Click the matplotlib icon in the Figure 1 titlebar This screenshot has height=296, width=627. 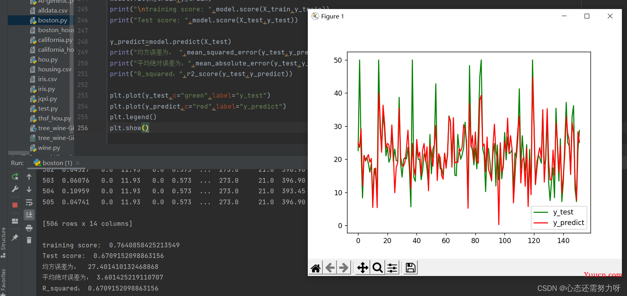[x=315, y=16]
